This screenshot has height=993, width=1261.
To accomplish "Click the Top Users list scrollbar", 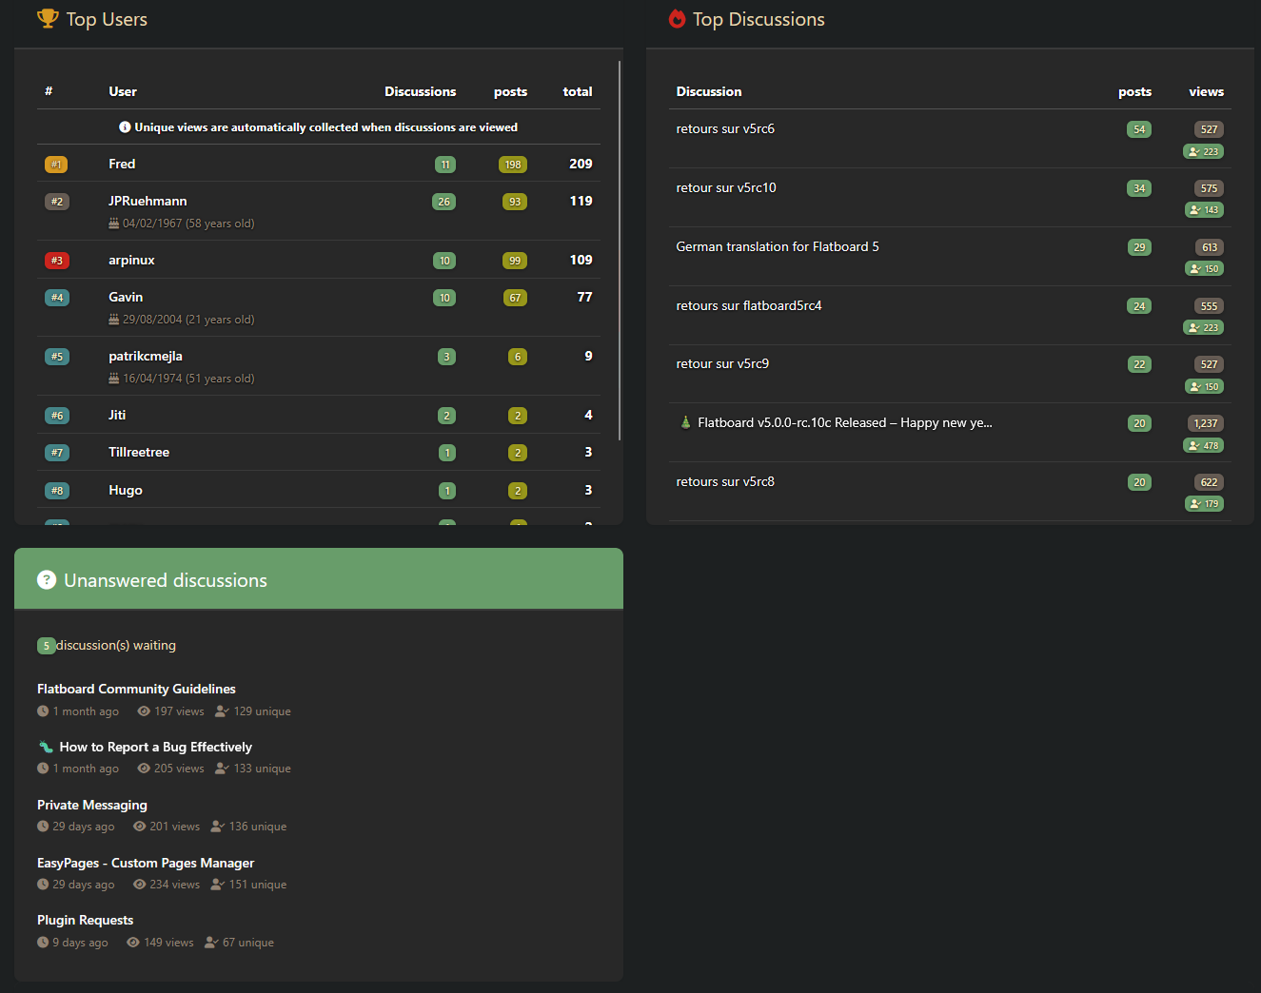I will click(x=620, y=249).
